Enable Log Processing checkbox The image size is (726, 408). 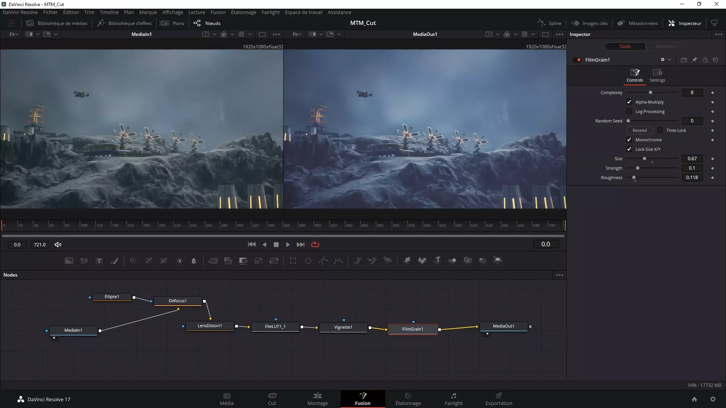tap(629, 111)
